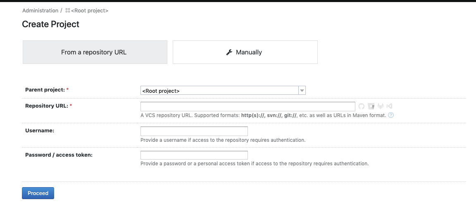Open the <Root project> breadcrumb link

90,11
